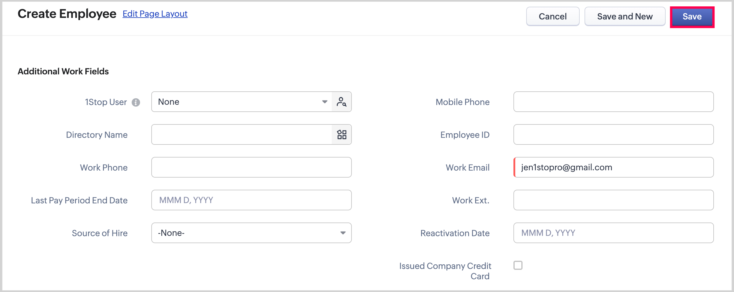Viewport: 734px width, 292px height.
Task: Open the Edit Page Layout link
Action: click(155, 14)
